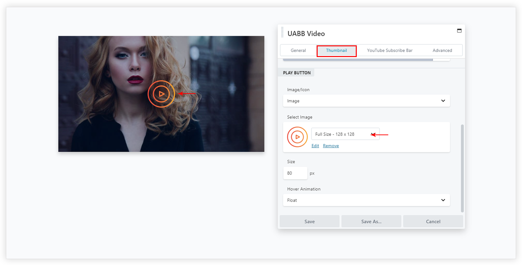
Task: Click the settings panel vertical scrollbar
Action: (x=462, y=168)
